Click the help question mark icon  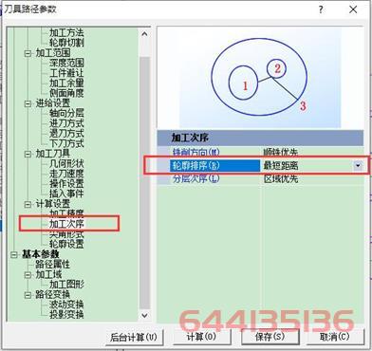pos(321,9)
